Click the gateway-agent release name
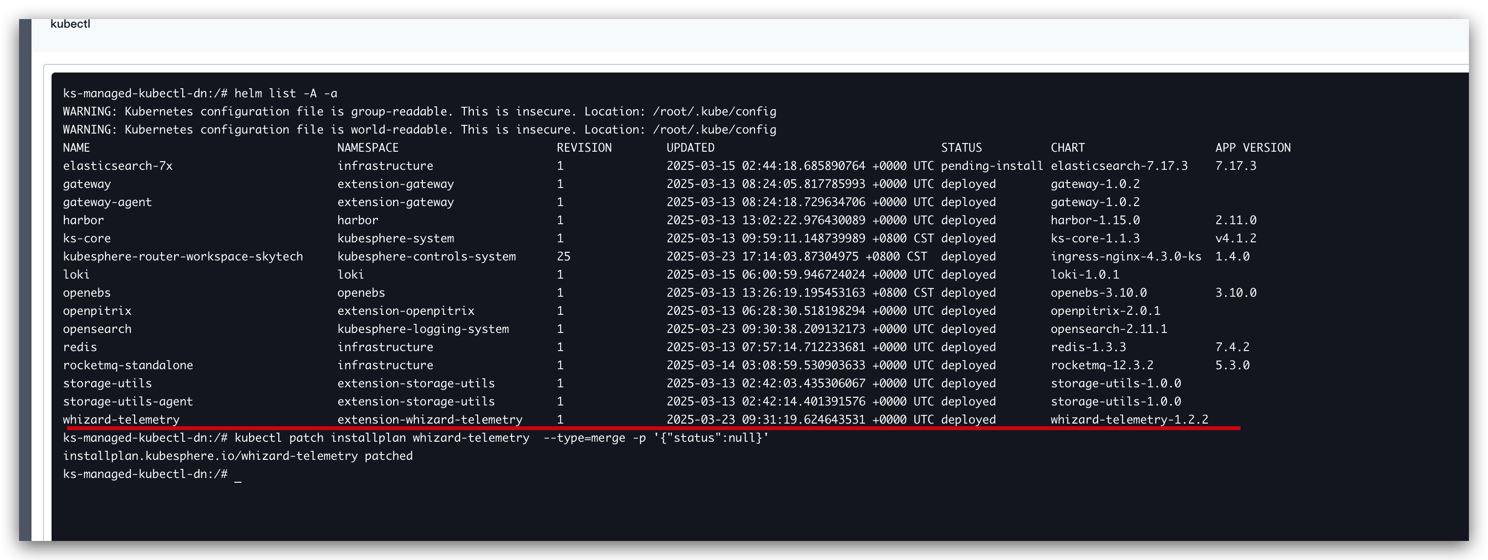This screenshot has height=560, width=1488. click(x=107, y=202)
